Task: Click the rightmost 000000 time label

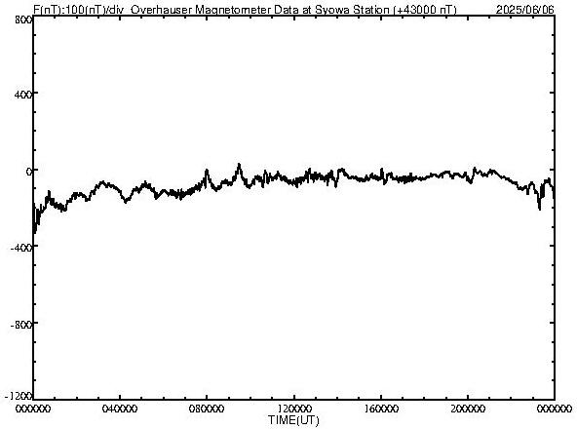Action: click(555, 409)
